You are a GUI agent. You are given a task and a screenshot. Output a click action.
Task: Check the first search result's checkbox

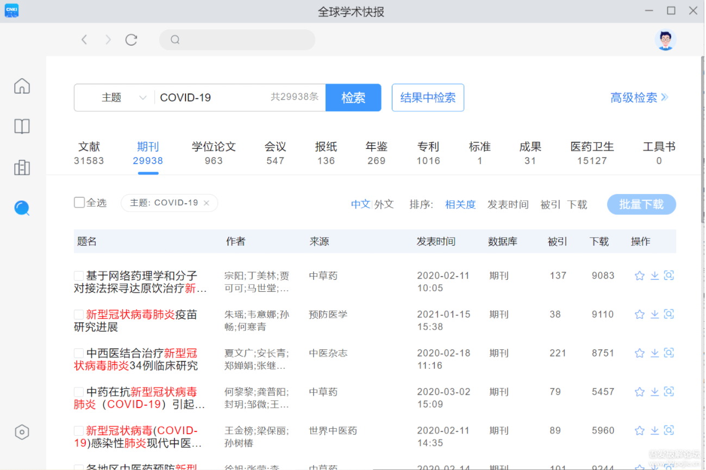[78, 275]
